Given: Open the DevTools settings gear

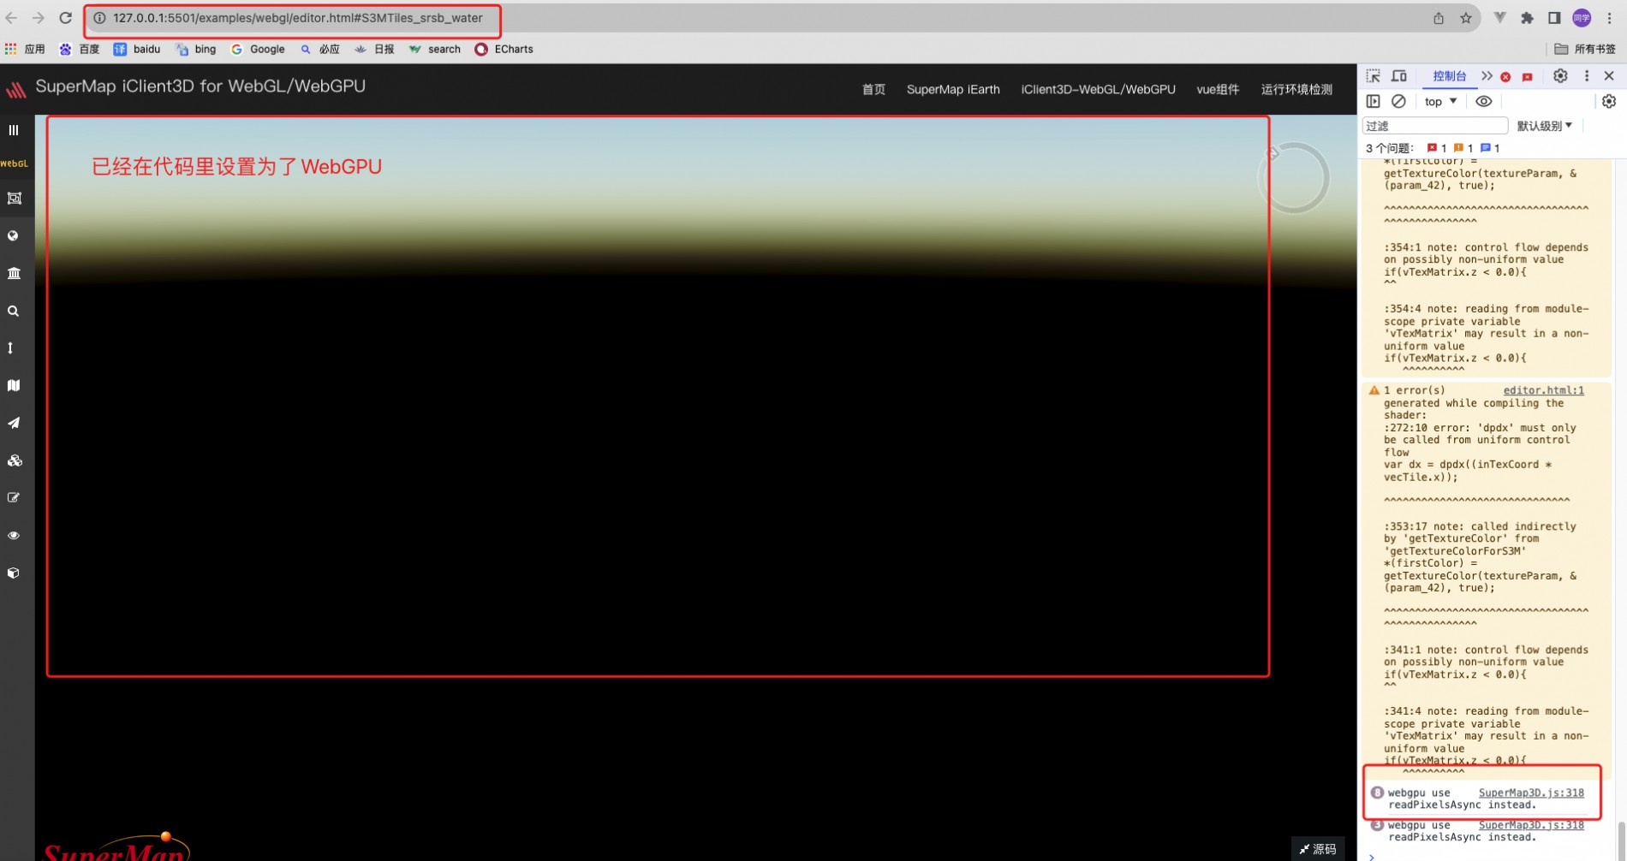Looking at the screenshot, I should pos(1560,76).
